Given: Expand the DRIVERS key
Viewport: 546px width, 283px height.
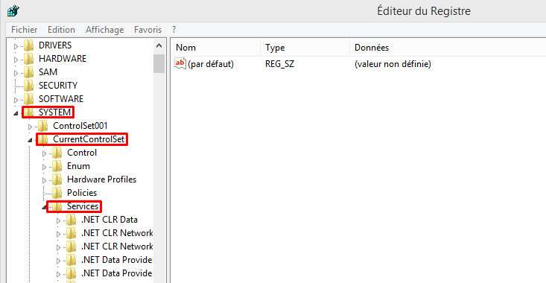Looking at the screenshot, I should (x=16, y=46).
